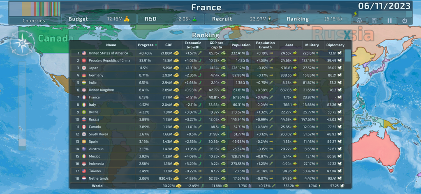The image size is (421, 194).
Task: Click the map zoom slider handle
Action: [22, 143]
